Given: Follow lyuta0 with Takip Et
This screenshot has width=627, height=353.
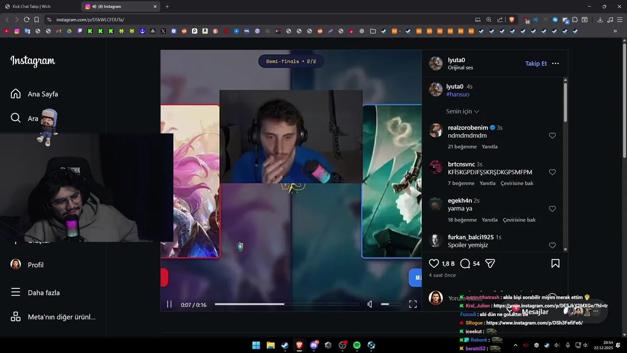Looking at the screenshot, I should coord(536,64).
